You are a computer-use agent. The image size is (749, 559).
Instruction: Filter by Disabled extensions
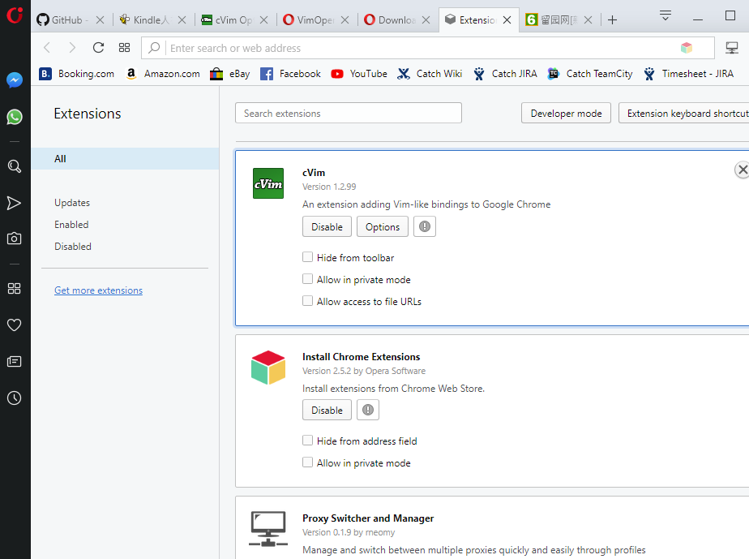73,247
